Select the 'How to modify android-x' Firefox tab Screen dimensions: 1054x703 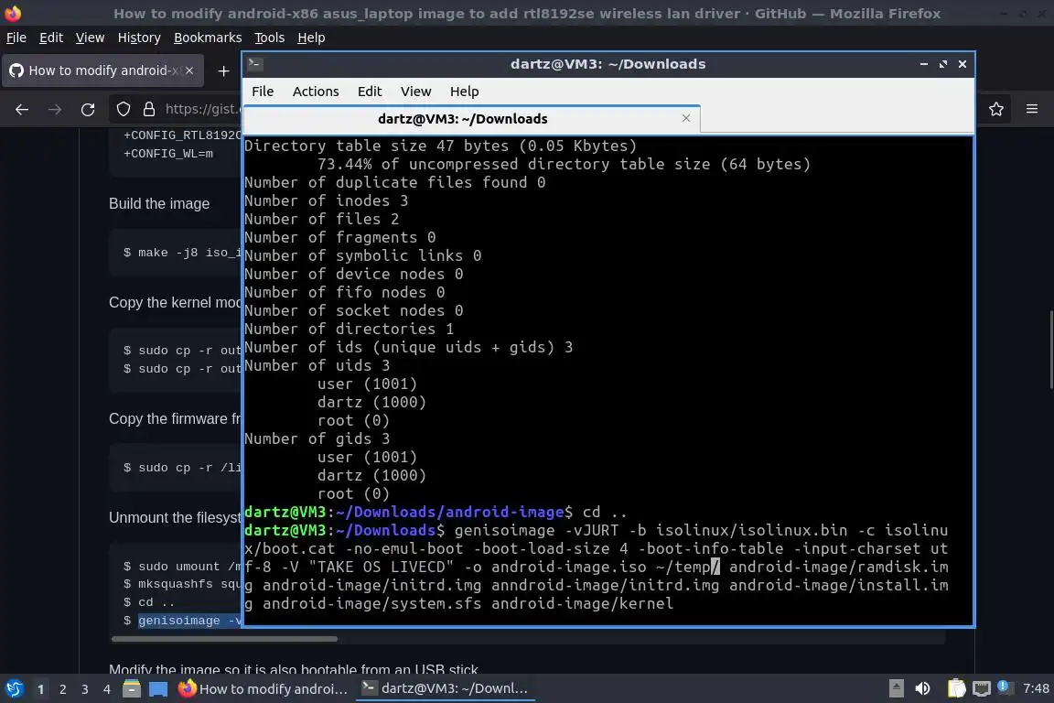pos(102,70)
